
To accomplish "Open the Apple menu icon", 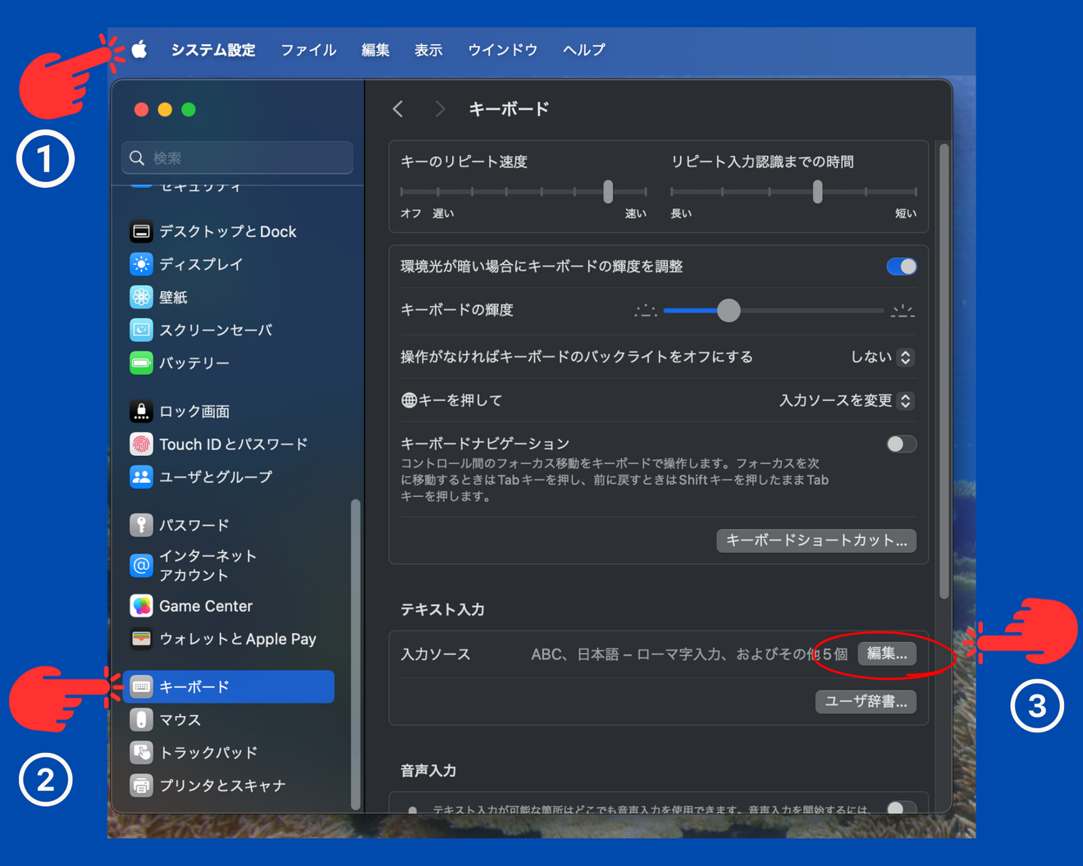I will (139, 49).
